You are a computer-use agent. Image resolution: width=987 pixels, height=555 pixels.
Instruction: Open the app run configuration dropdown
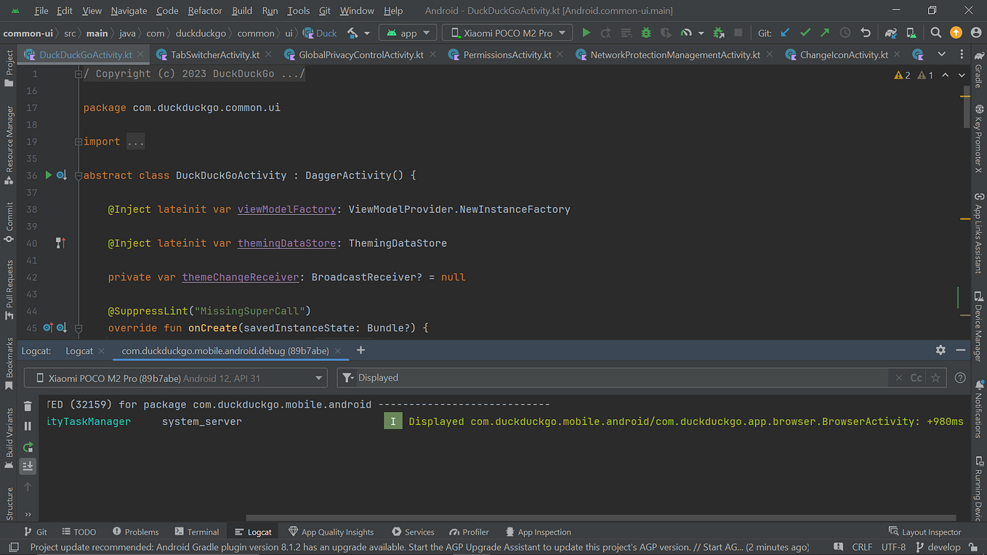pos(408,33)
